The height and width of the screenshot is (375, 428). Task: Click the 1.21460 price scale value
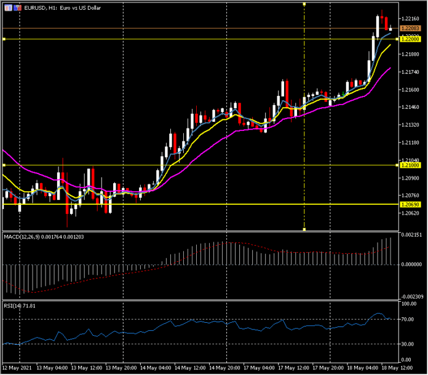coord(410,107)
